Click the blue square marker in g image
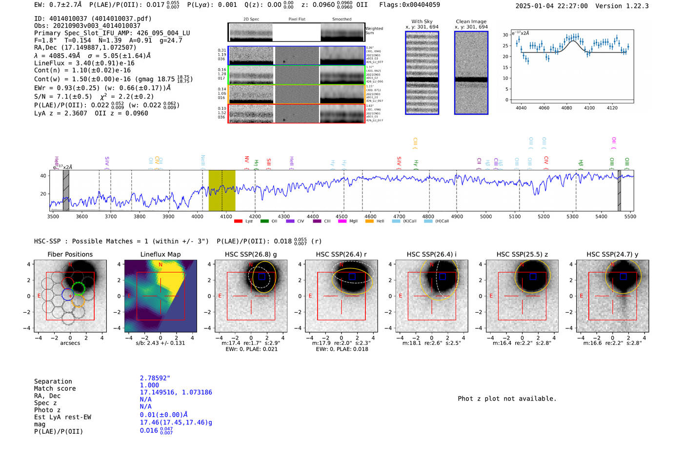Screen dimensions: 683x465 (x=261, y=276)
